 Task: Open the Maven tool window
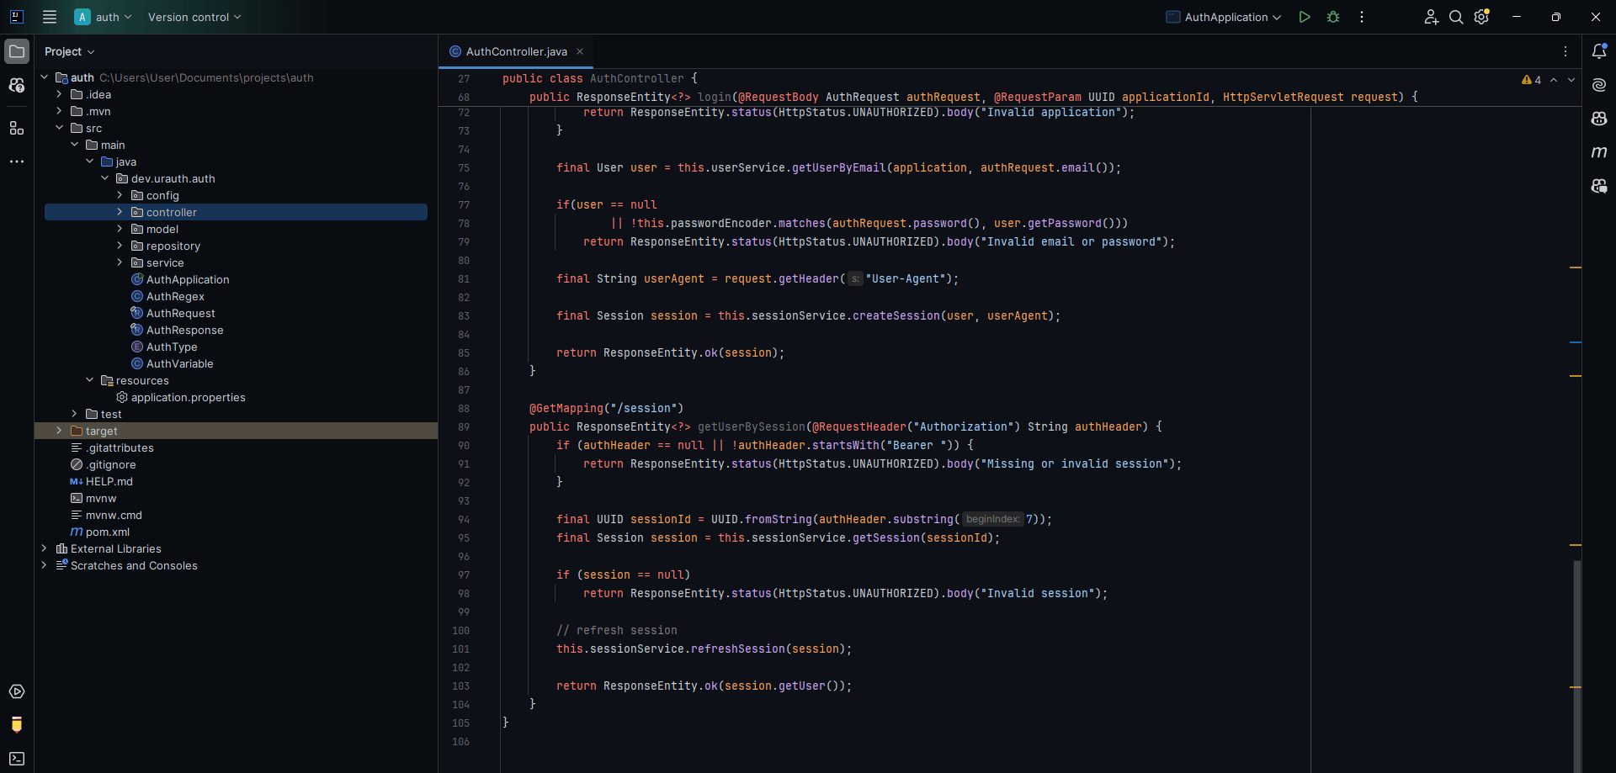coord(1599,152)
